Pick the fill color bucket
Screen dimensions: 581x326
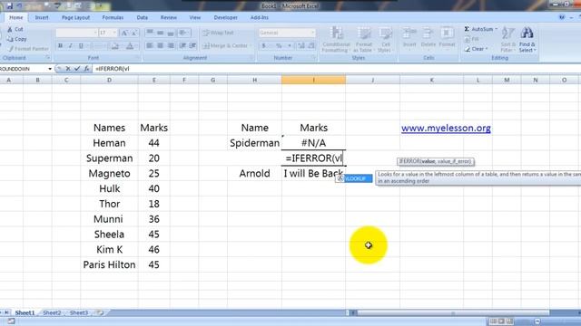115,46
